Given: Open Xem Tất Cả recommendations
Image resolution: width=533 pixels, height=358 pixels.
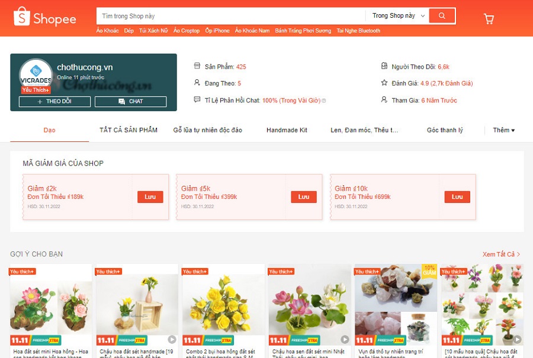Looking at the screenshot, I should [501, 254].
